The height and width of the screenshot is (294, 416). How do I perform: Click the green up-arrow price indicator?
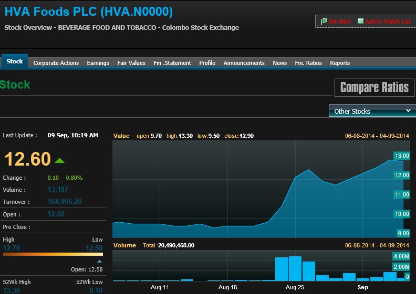click(60, 160)
